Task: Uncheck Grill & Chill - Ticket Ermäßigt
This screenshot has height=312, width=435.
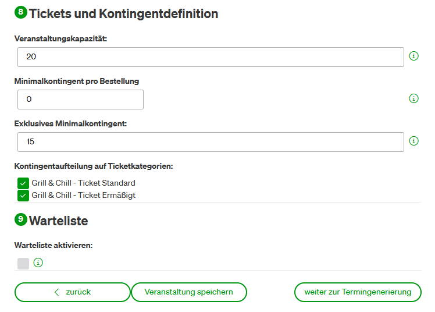Action: click(23, 196)
